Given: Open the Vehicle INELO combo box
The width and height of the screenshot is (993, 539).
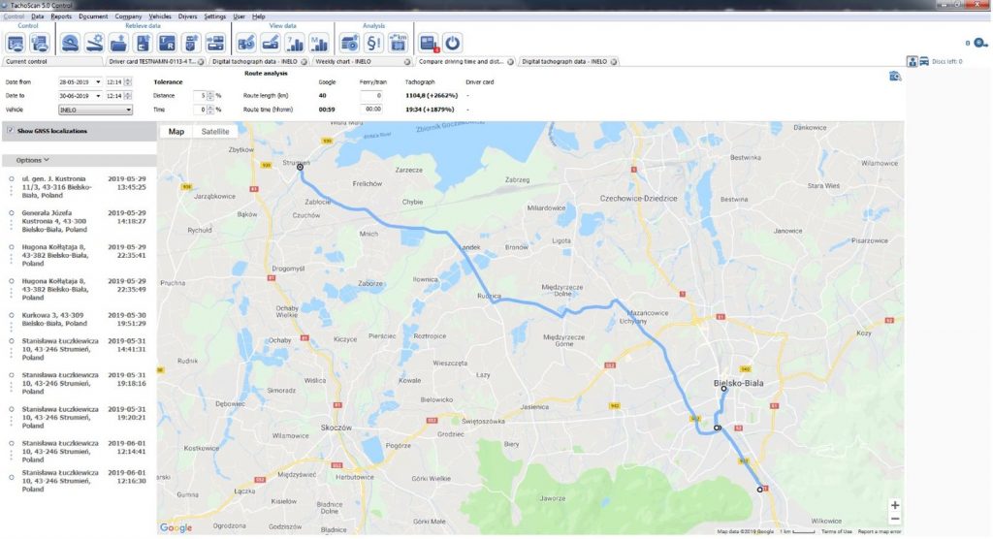Looking at the screenshot, I should click(96, 111).
